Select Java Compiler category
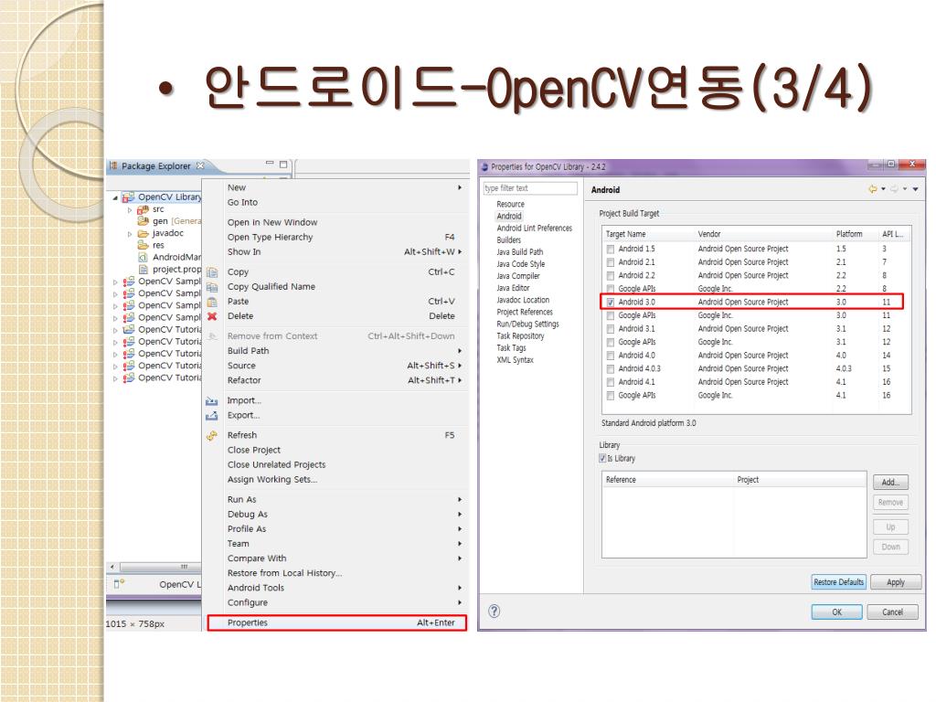Viewport: 936px width, 702px height. (518, 276)
